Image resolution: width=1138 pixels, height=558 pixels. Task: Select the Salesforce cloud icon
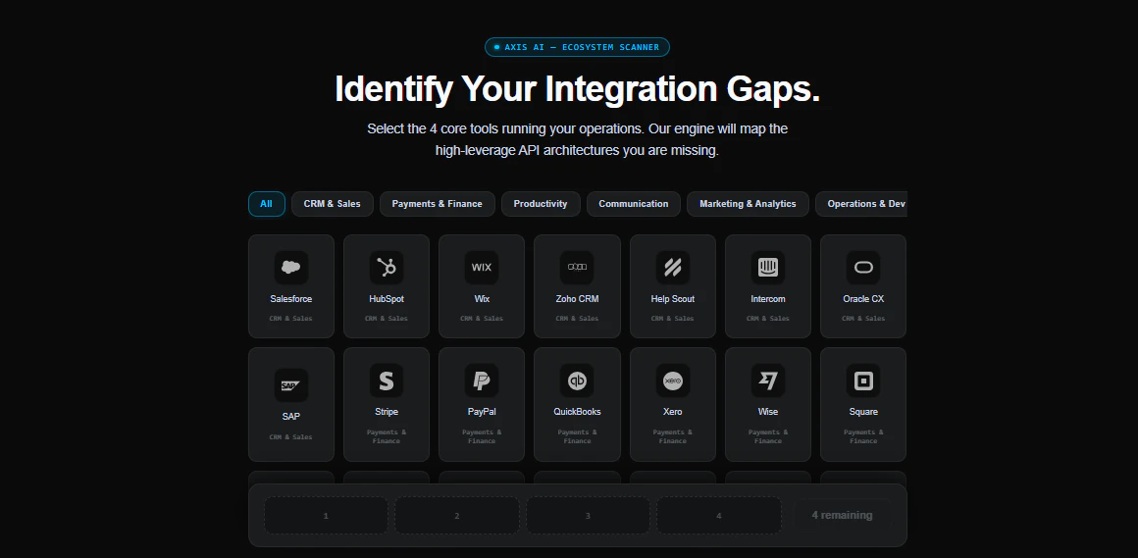tap(291, 267)
